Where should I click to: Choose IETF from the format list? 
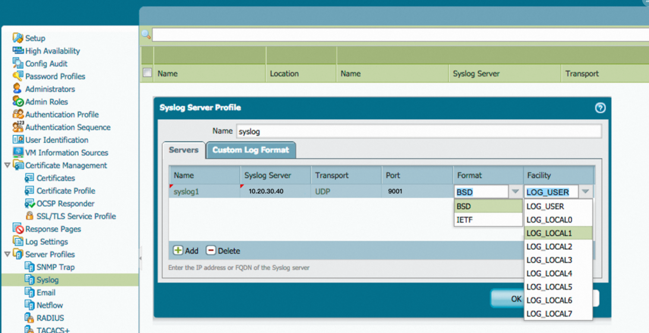(x=488, y=220)
